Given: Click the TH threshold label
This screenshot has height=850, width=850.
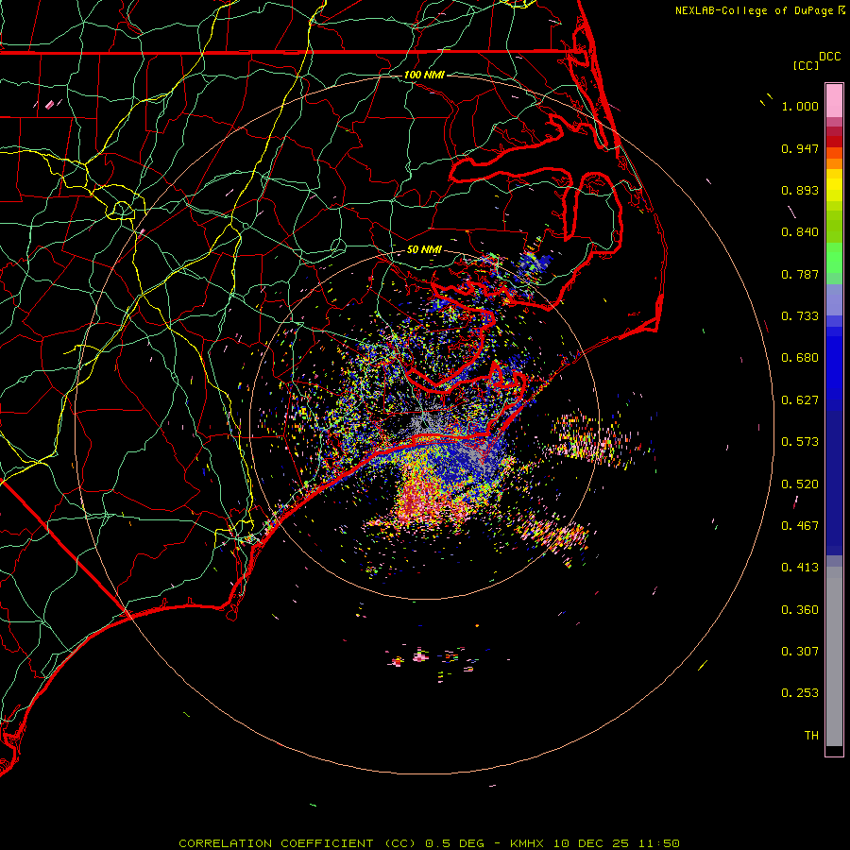Looking at the screenshot, I should click(811, 736).
